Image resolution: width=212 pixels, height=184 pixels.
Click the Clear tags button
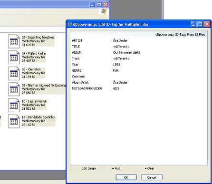click(x=149, y=168)
